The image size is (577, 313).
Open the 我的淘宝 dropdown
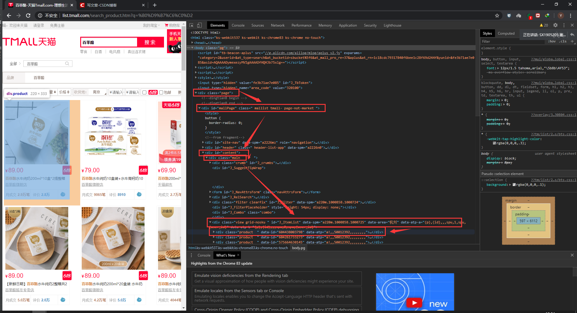(151, 25)
